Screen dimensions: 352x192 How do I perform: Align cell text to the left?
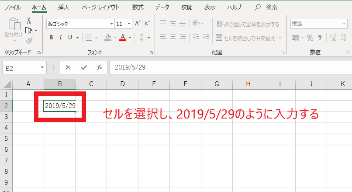(163, 38)
